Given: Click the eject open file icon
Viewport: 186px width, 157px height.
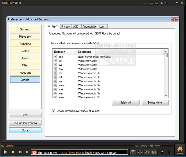Looking at the screenshot, I should 162,152.
